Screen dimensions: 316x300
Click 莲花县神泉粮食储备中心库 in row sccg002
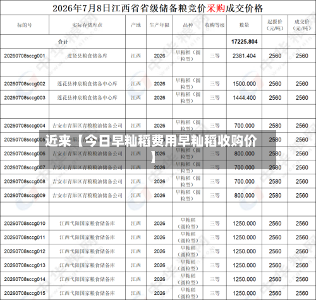(x=87, y=84)
